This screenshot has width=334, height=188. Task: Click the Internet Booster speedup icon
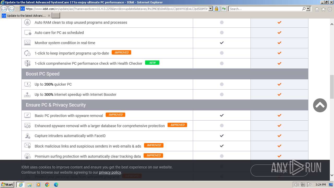tap(27, 95)
